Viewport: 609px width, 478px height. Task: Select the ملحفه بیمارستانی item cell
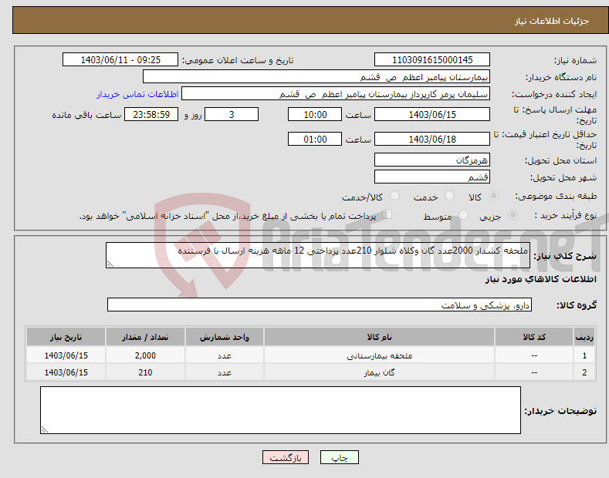379,355
